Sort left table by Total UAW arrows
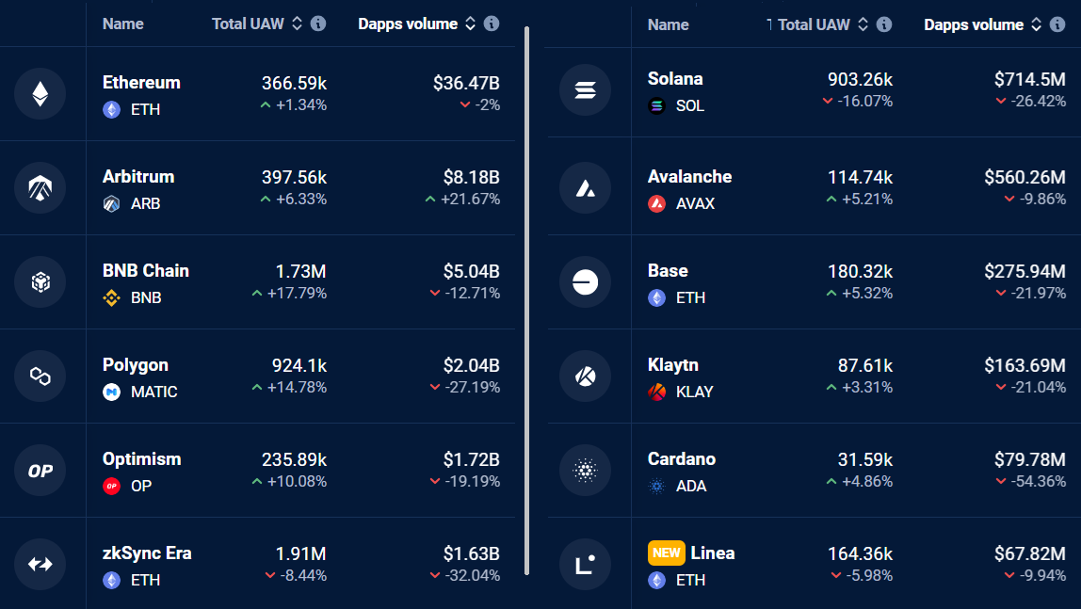Image resolution: width=1081 pixels, height=609 pixels. (298, 24)
